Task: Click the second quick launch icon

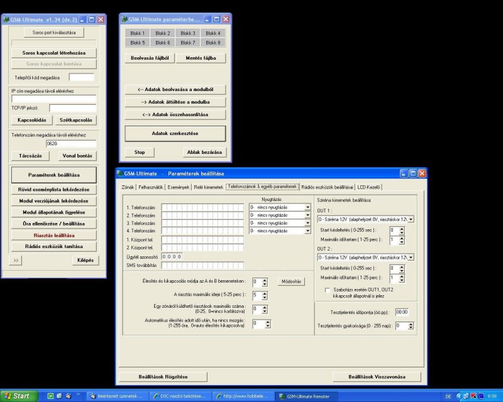Action: pyautogui.click(x=59, y=396)
